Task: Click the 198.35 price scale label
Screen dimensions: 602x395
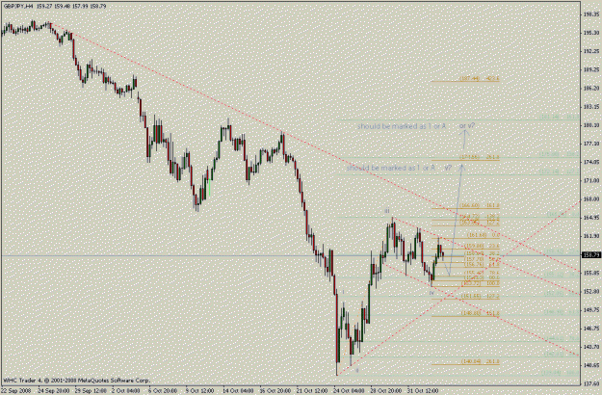Action: (591, 14)
